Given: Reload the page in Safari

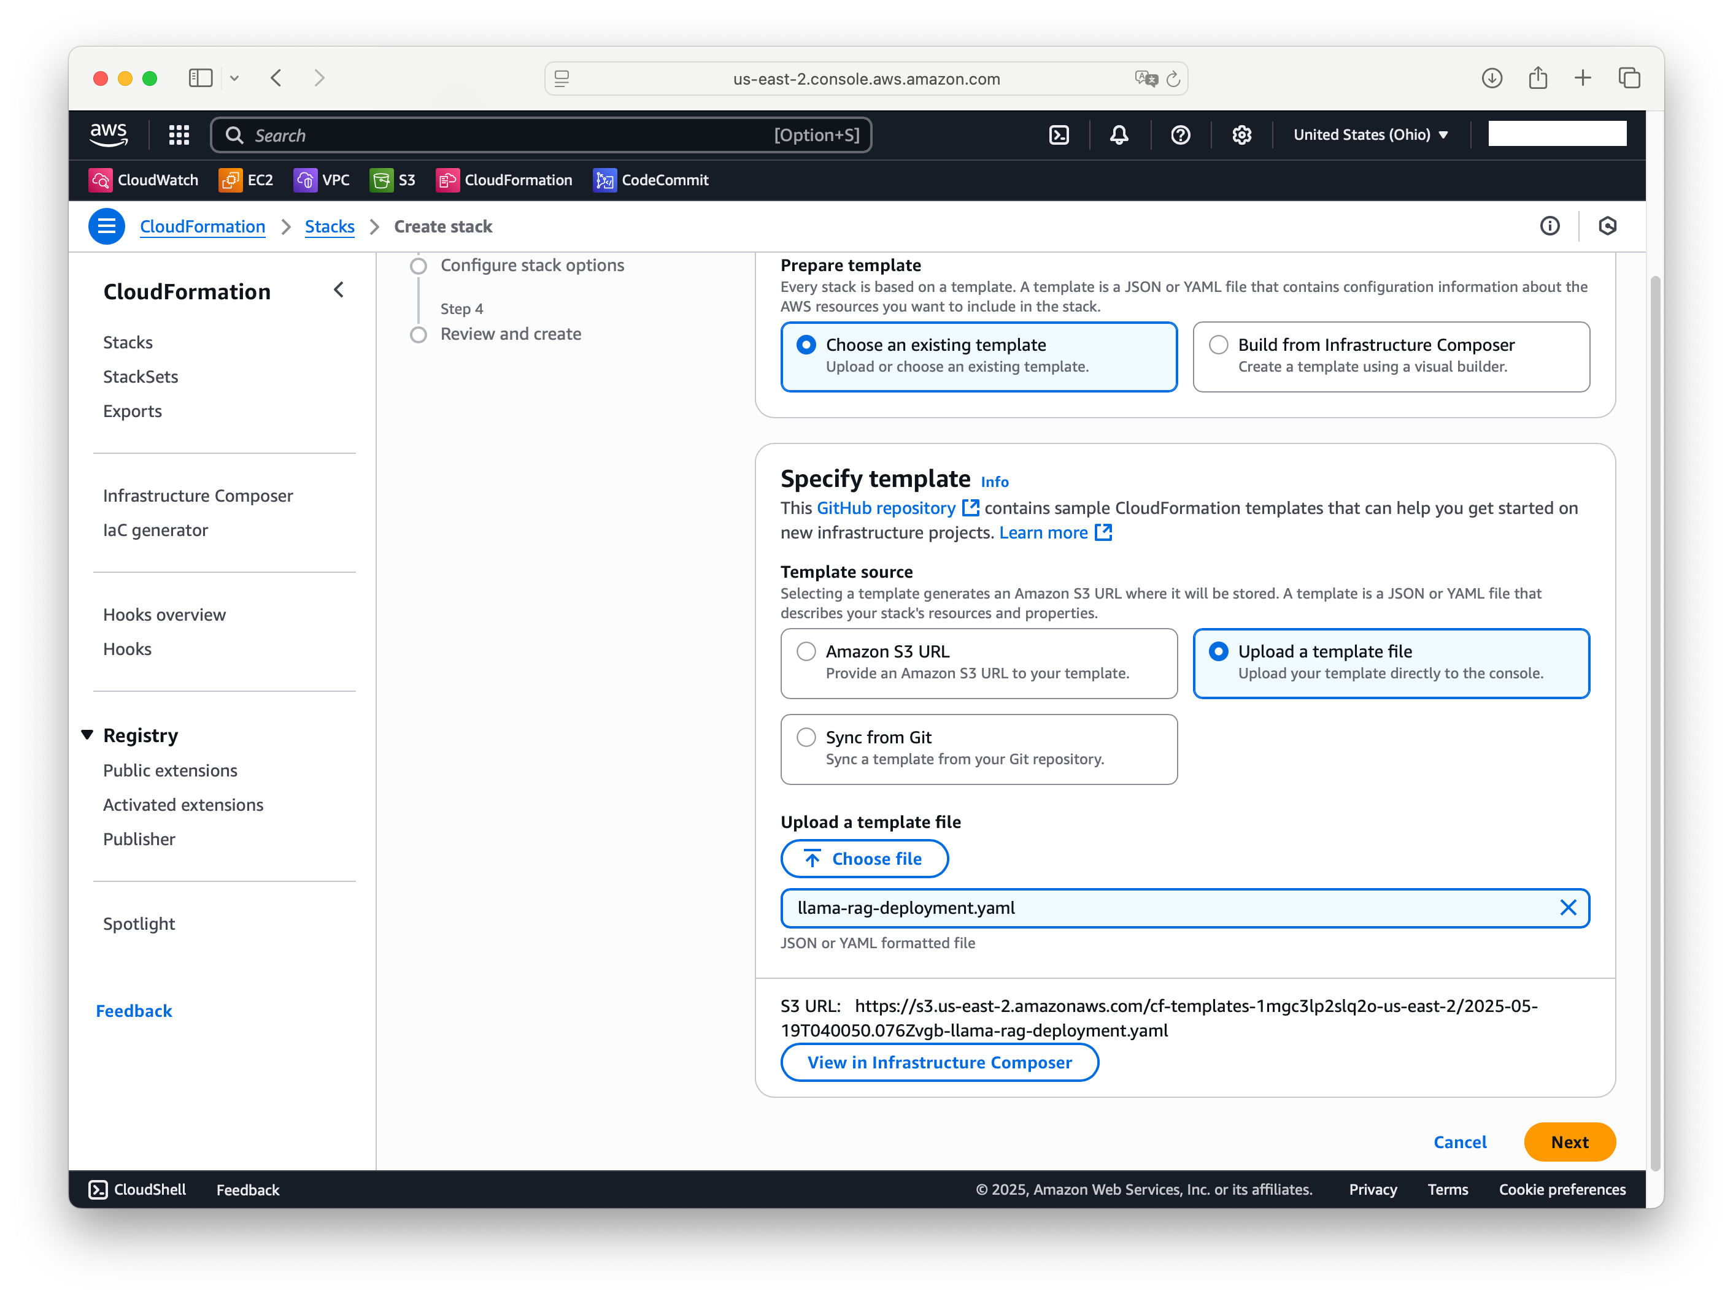Looking at the screenshot, I should [1173, 79].
